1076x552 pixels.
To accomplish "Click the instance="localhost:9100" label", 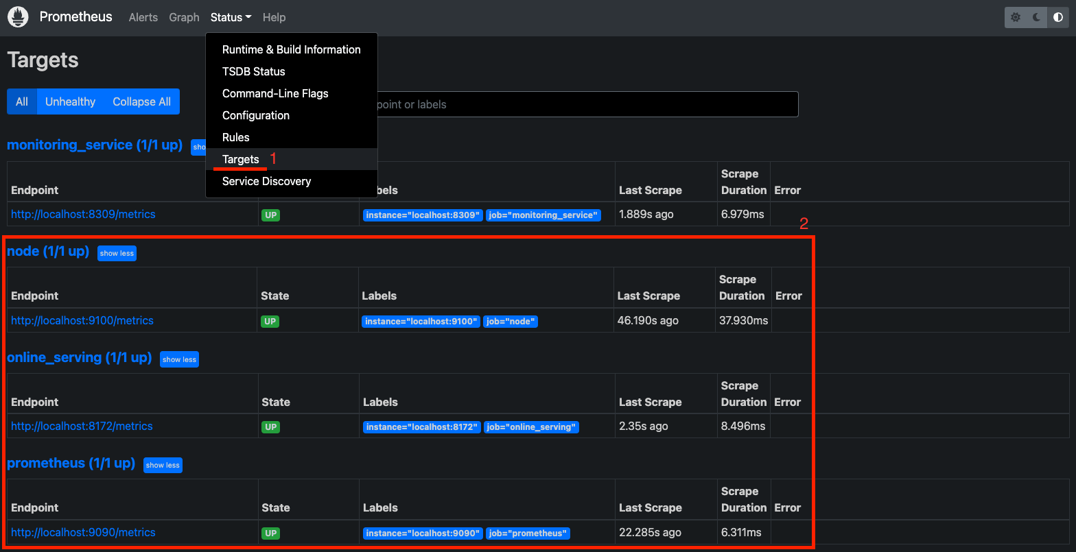I will (x=421, y=321).
